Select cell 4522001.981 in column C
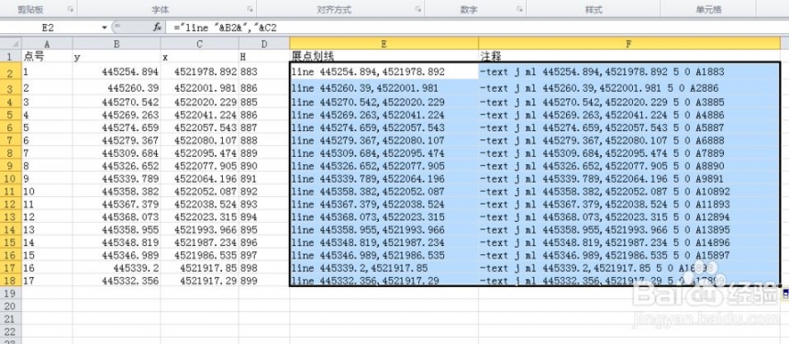 pyautogui.click(x=200, y=88)
